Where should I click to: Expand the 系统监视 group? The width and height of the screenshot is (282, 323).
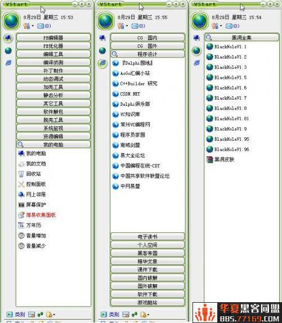53,128
